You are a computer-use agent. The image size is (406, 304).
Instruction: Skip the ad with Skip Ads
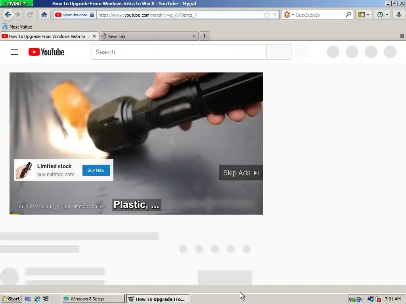[241, 173]
